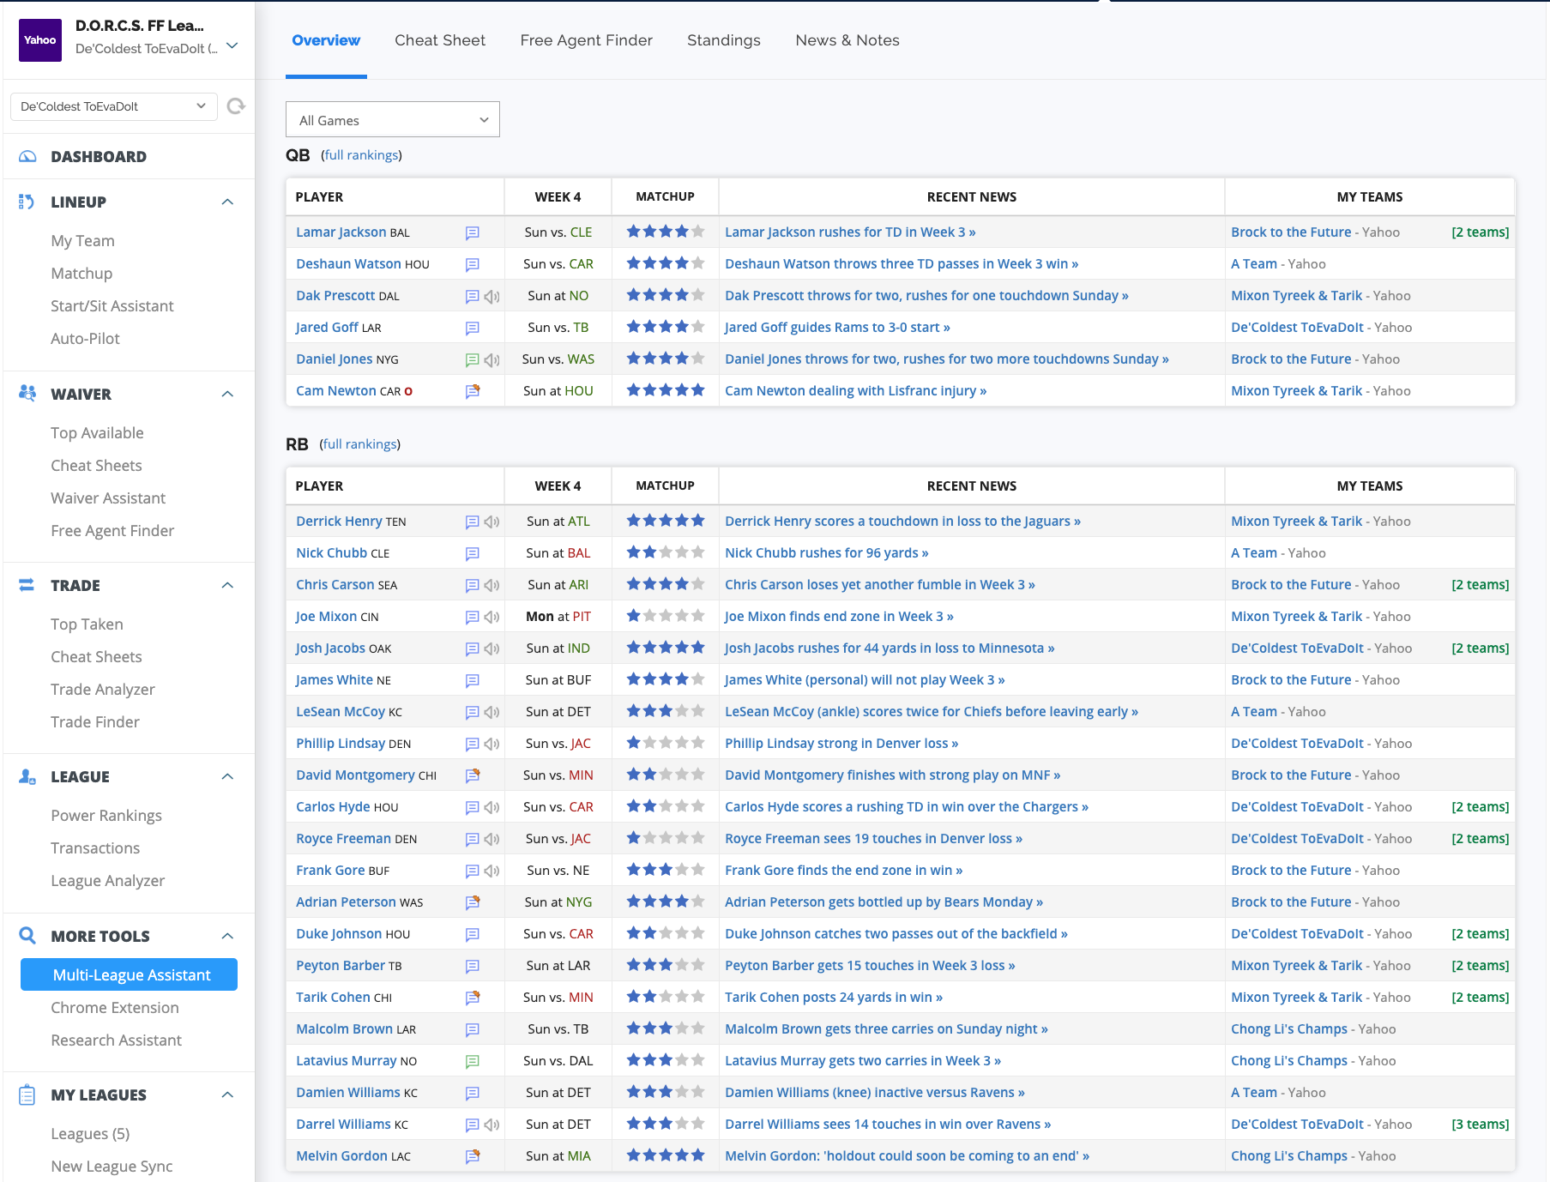Open RB full rankings link
The image size is (1550, 1182).
click(359, 444)
